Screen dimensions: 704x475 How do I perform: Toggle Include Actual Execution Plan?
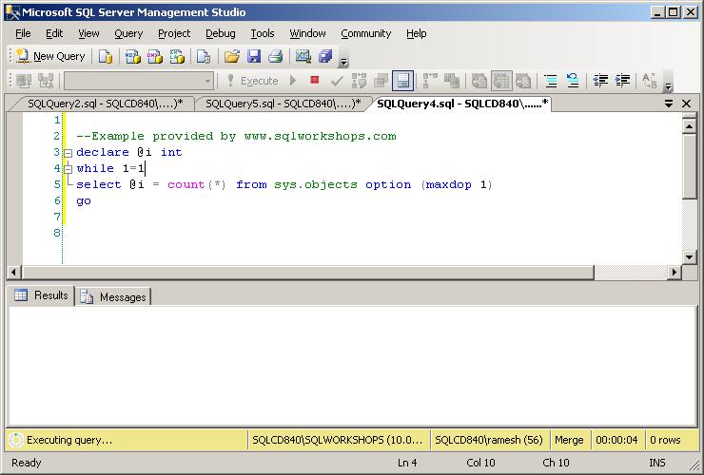(x=430, y=81)
